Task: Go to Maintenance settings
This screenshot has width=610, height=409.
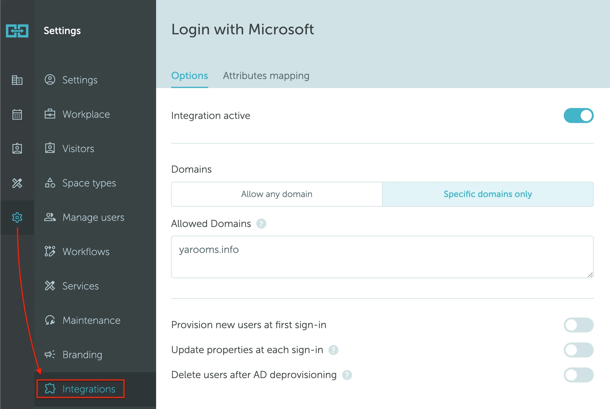Action: (x=95, y=320)
